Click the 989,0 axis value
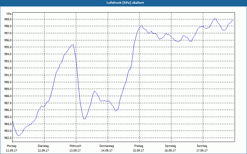 (9, 89)
